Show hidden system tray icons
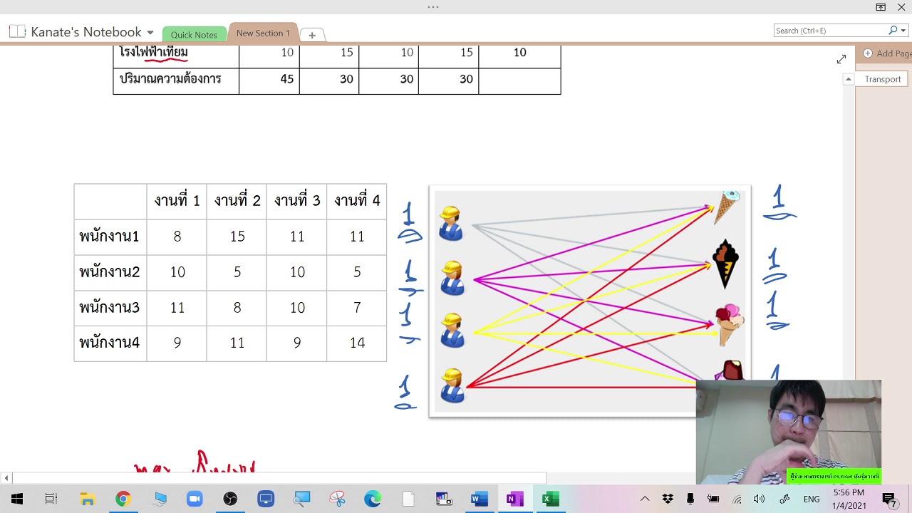Screen dimensions: 912x513 (645, 499)
